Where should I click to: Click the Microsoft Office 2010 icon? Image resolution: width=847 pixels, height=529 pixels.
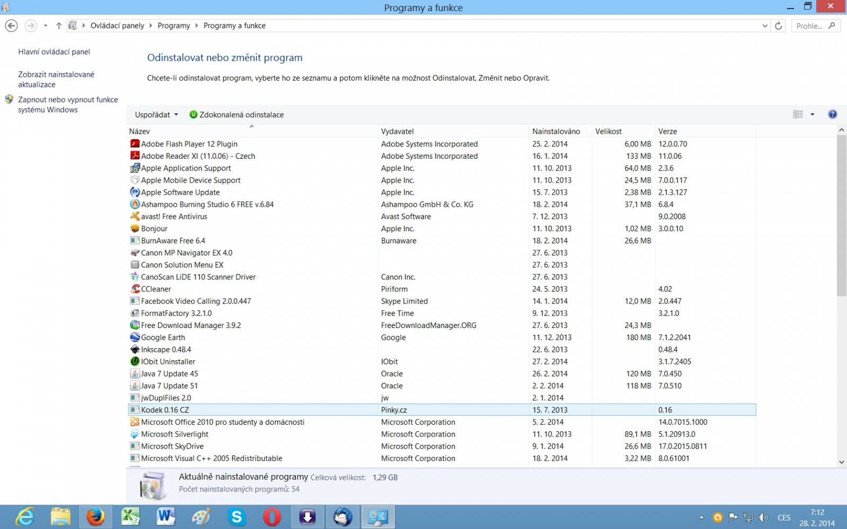pos(135,422)
